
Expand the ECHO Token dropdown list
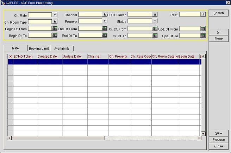155,15
